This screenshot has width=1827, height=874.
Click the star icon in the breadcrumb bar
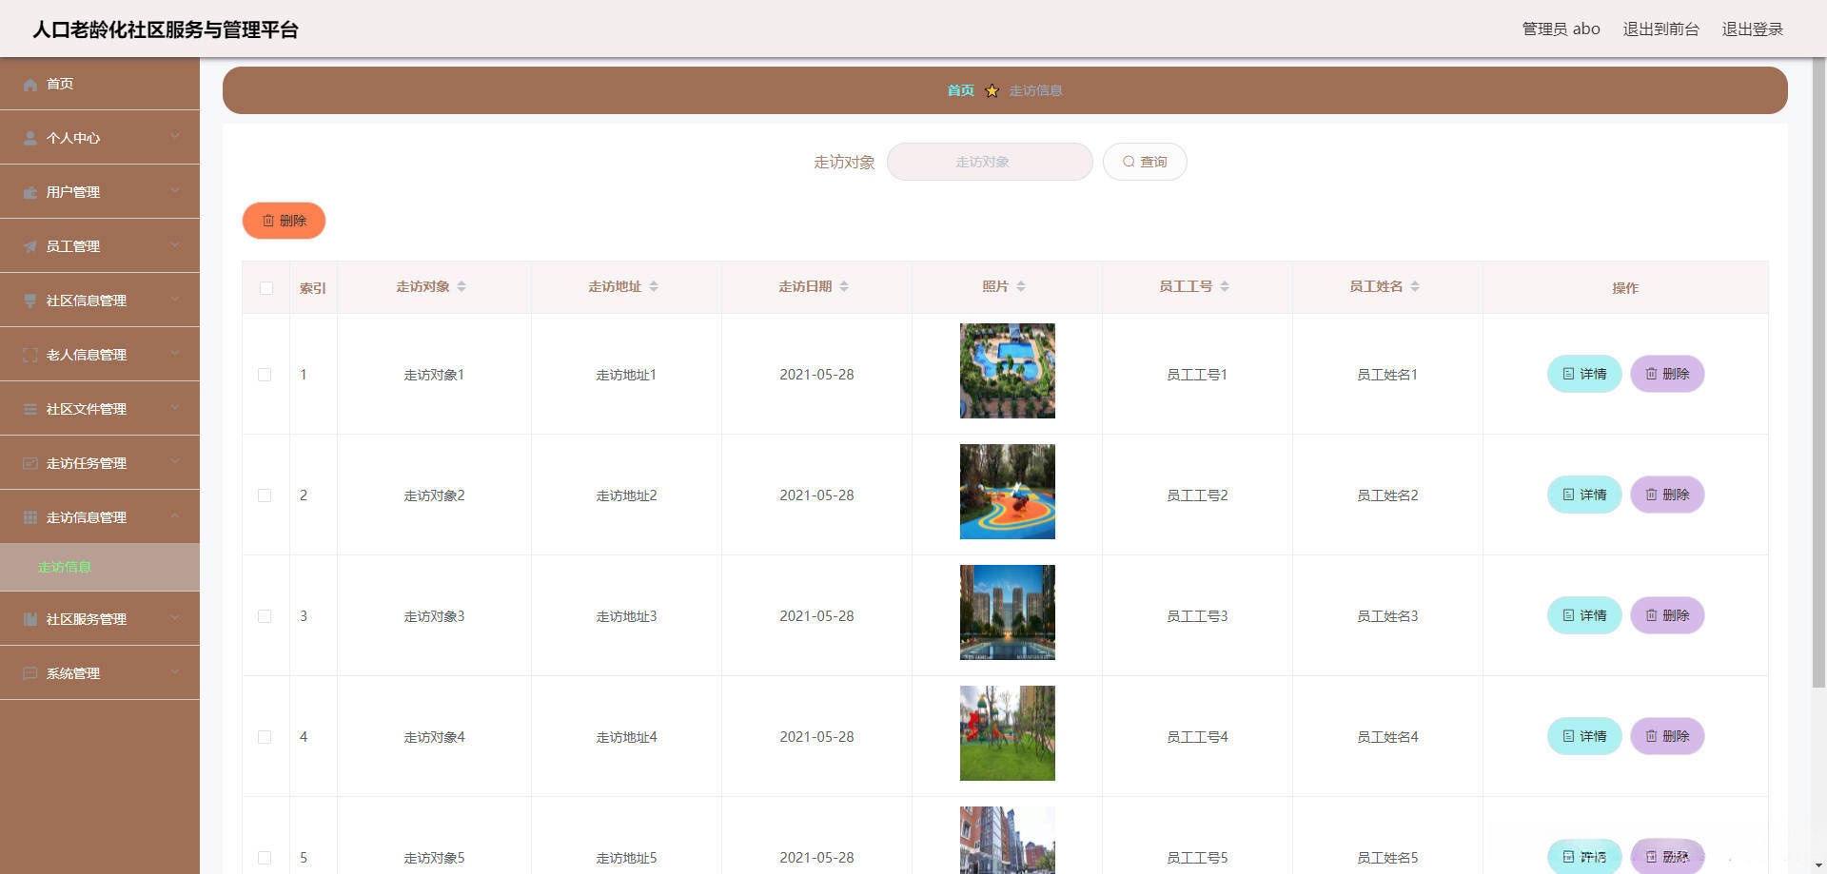pyautogui.click(x=992, y=90)
